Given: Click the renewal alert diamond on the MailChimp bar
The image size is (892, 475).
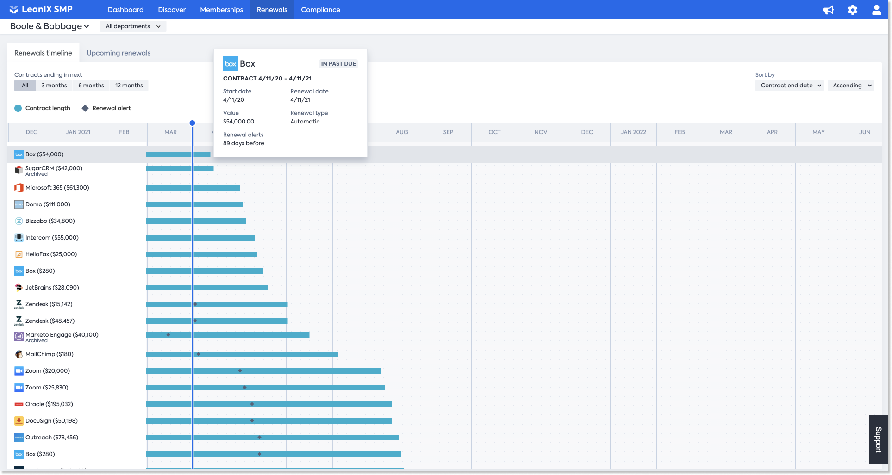Looking at the screenshot, I should [x=198, y=354].
